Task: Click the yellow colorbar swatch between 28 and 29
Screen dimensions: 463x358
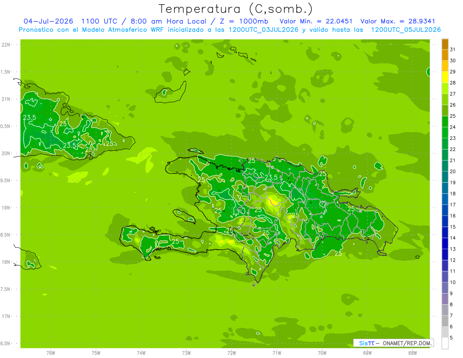Action: pyautogui.click(x=445, y=77)
